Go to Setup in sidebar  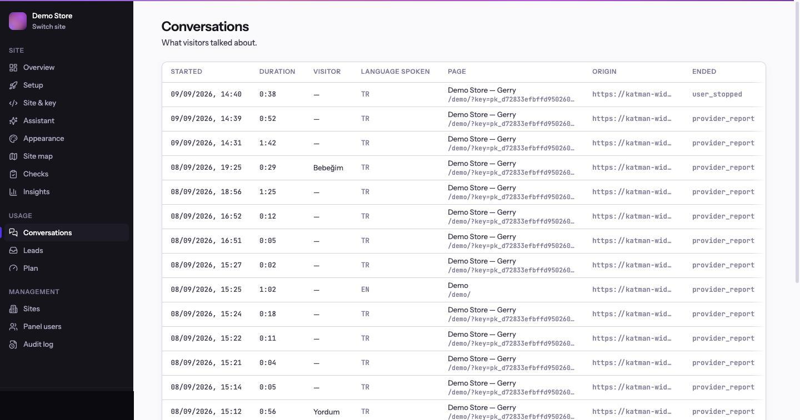(67, 85)
